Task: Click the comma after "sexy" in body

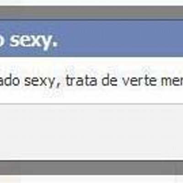Action: point(57,86)
